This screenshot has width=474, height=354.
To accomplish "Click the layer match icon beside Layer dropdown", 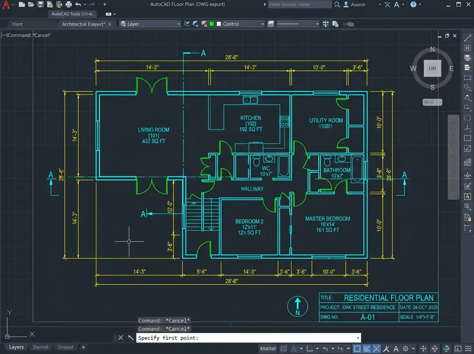I will point(187,24).
